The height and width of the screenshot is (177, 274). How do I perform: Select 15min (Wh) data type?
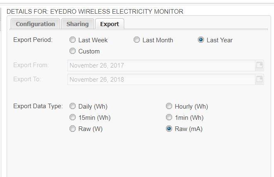pos(73,118)
